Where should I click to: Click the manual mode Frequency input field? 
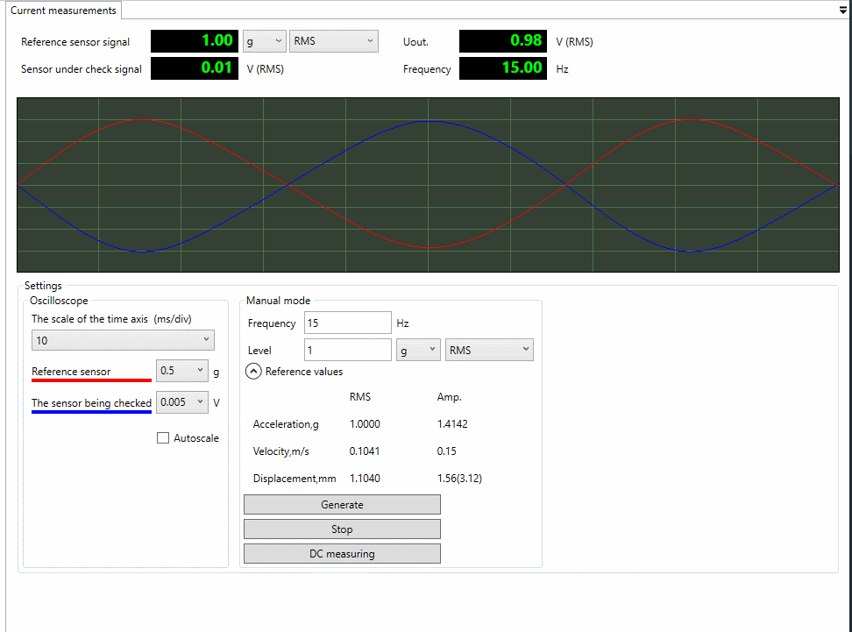pyautogui.click(x=347, y=323)
